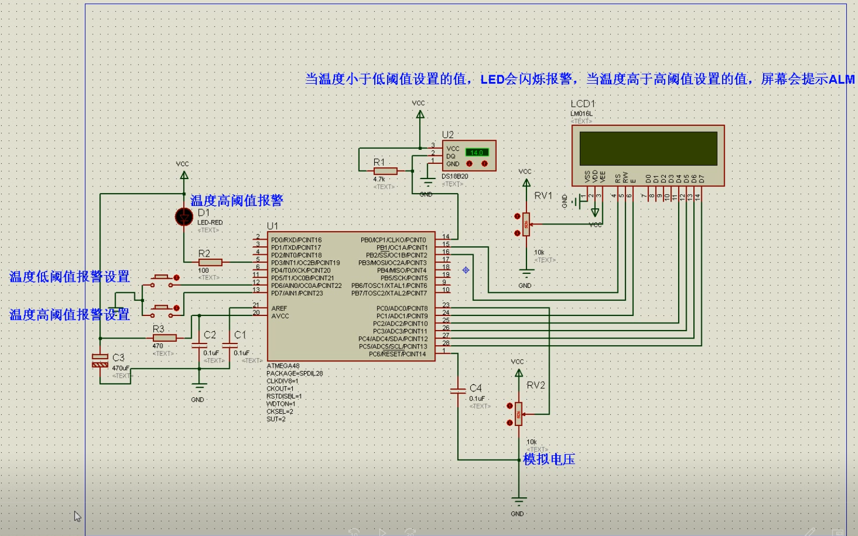Viewport: 858px width, 536px height.
Task: Click the blue origin marker near PB3
Action: coord(466,270)
